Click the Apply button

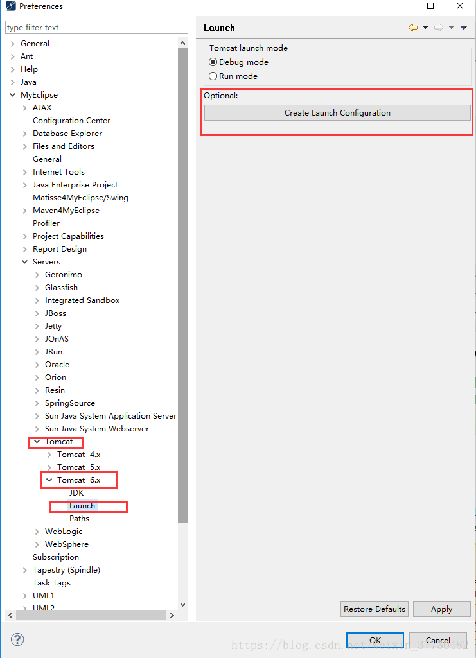click(x=441, y=609)
